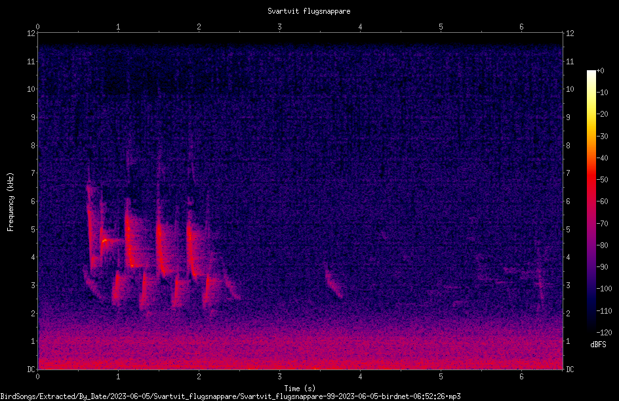Click the 1 second mark on top axis

118,27
